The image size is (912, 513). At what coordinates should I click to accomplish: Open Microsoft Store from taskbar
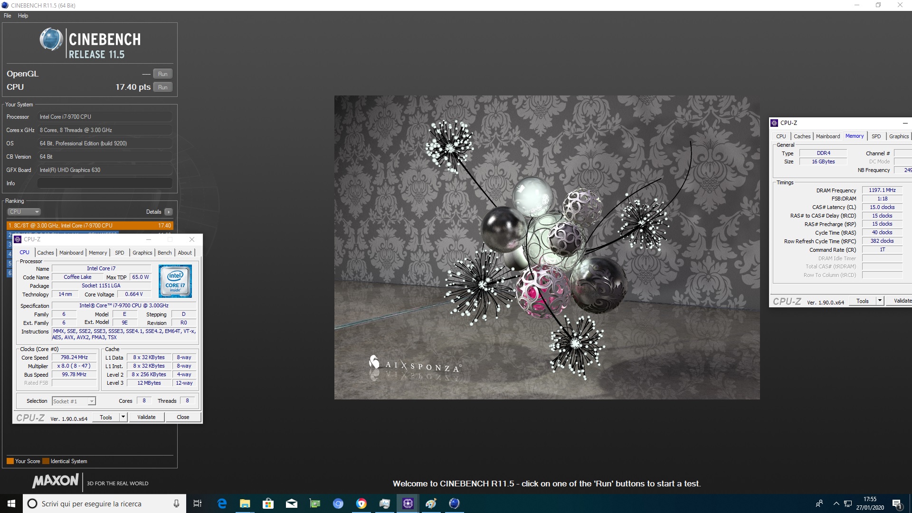268,503
